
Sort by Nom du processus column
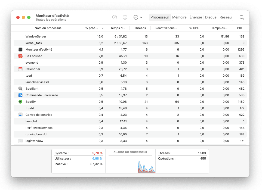[48, 28]
